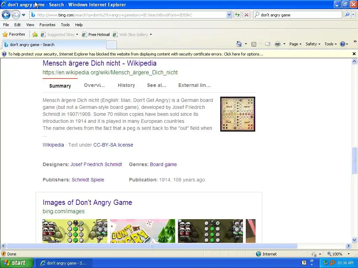
Task: Select the External lin... tab
Action: [x=194, y=85]
